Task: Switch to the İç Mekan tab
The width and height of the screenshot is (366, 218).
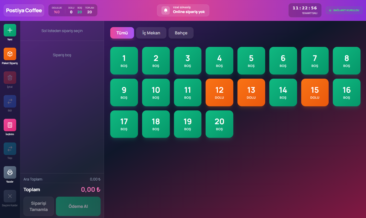Action: [151, 33]
